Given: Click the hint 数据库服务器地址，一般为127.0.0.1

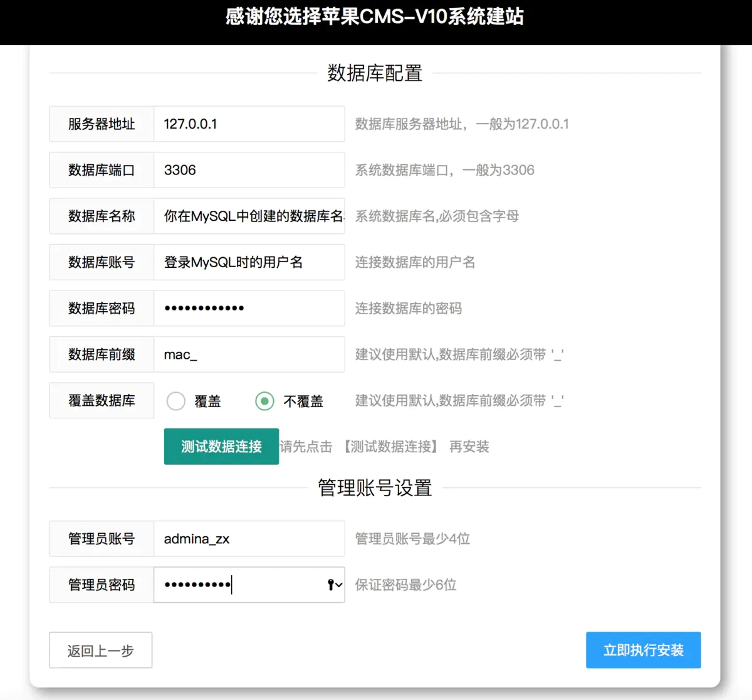Looking at the screenshot, I should click(462, 124).
